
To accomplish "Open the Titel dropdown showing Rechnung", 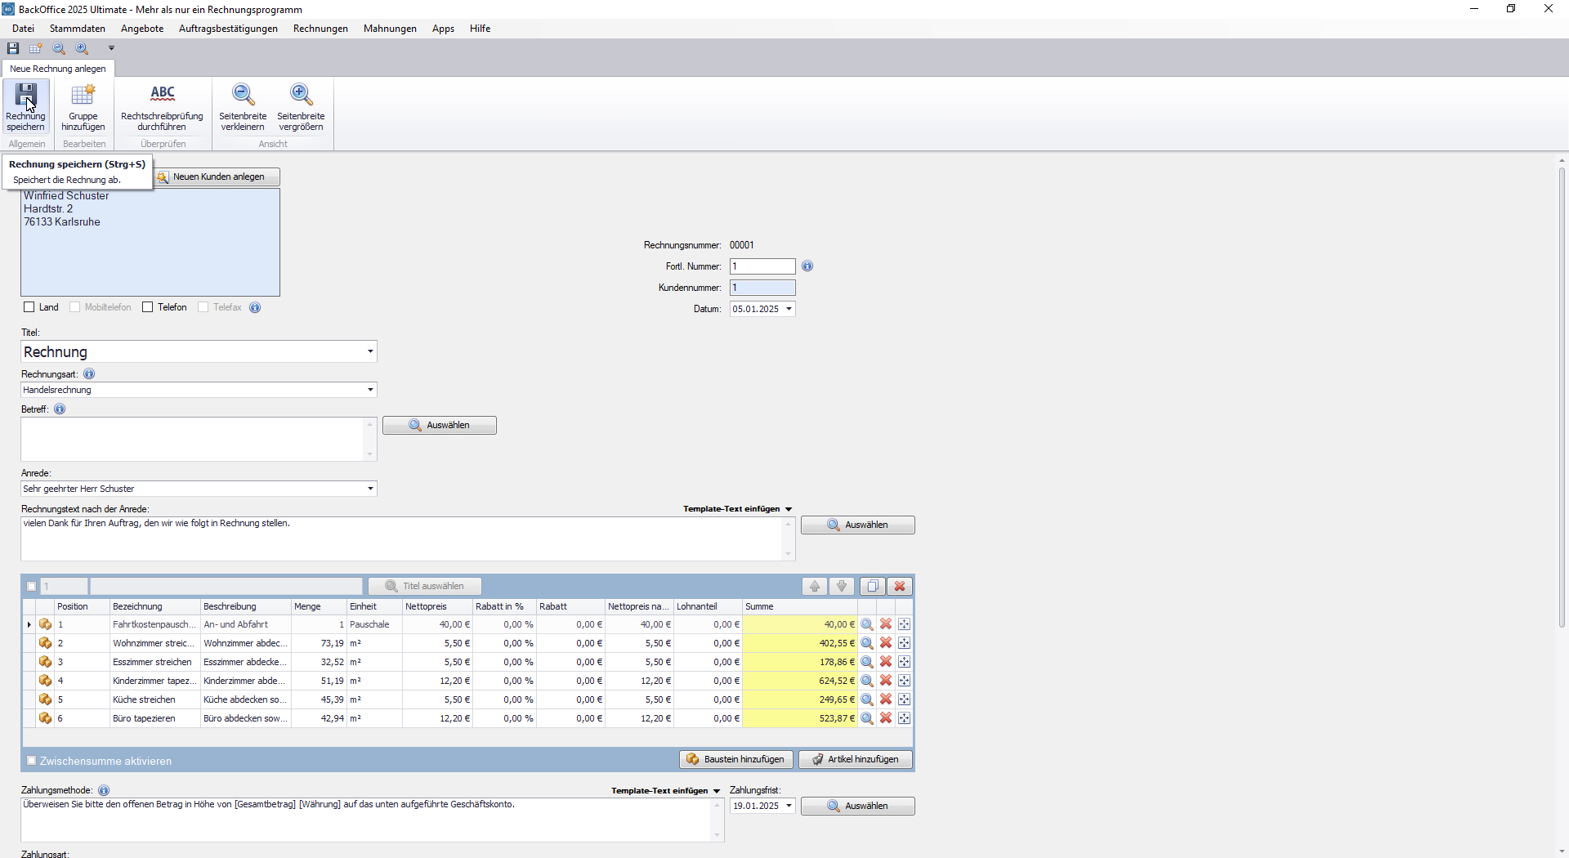I will (x=370, y=351).
